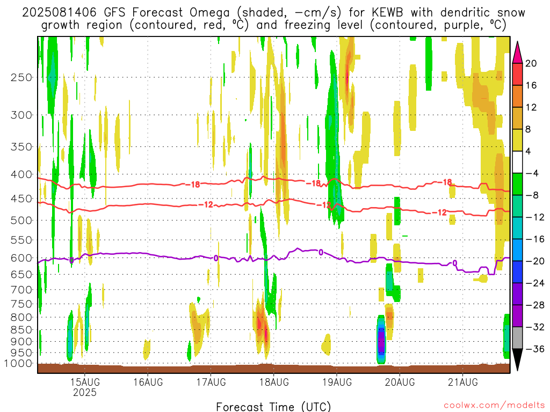Select the 21AUG date label
The image size is (550, 412).
point(462,382)
